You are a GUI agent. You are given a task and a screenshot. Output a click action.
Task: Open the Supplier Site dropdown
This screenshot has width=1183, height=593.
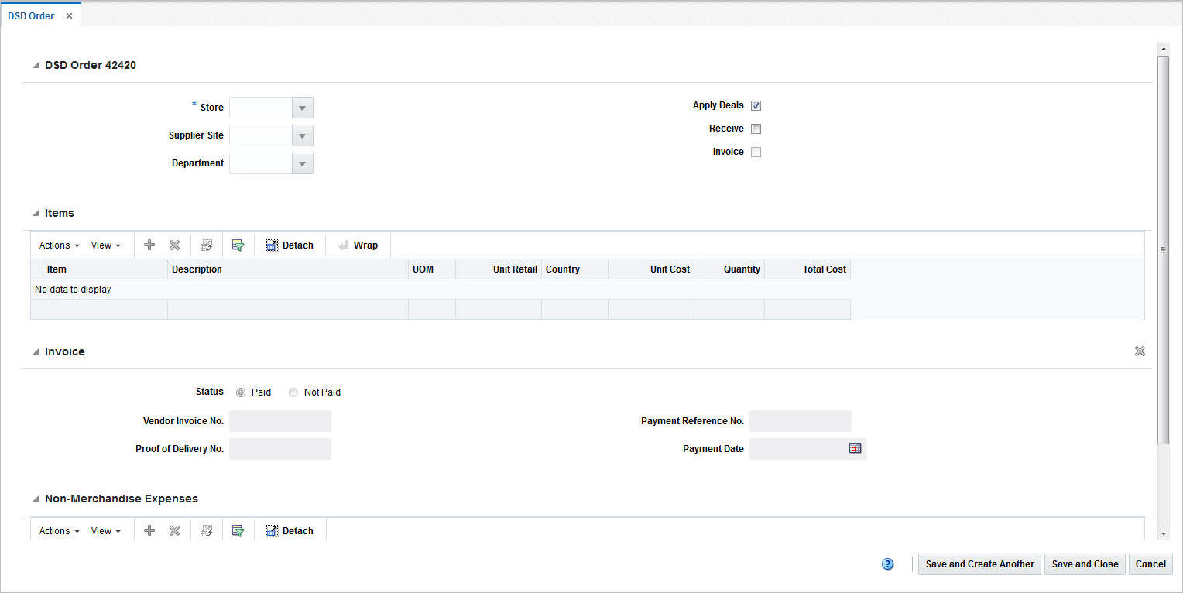302,135
